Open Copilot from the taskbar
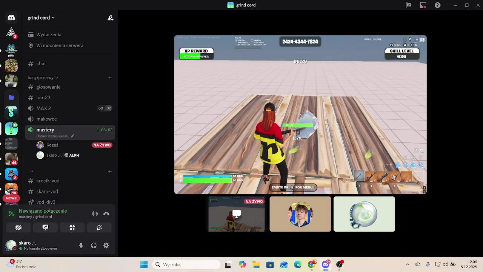483x272 pixels. pyautogui.click(x=242, y=265)
